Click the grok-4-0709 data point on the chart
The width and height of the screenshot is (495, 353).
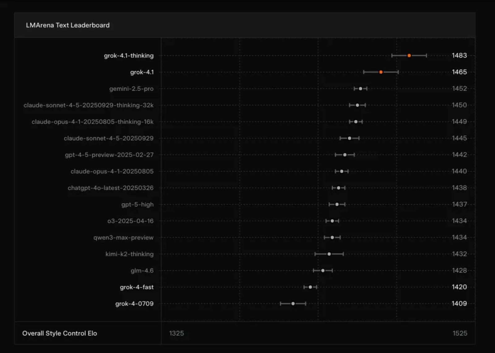click(293, 304)
